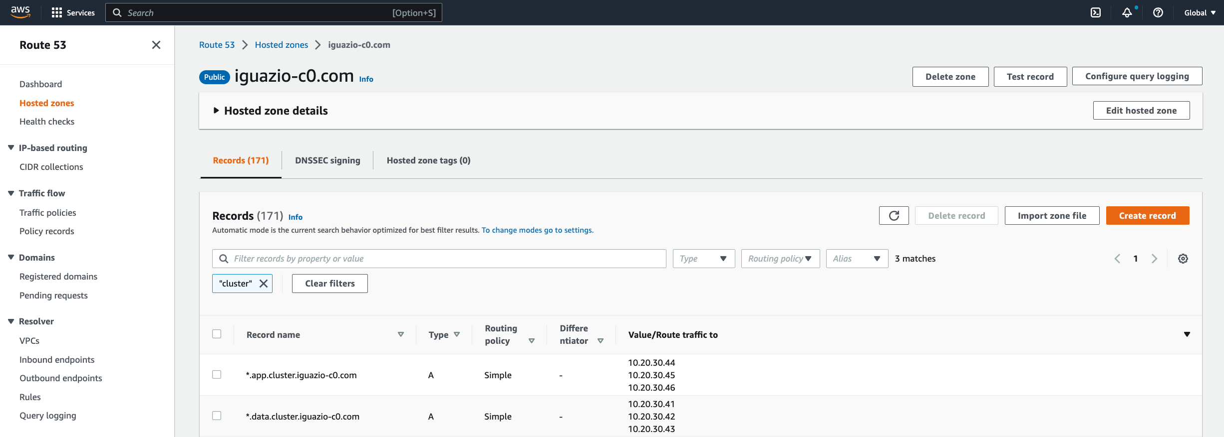Select the *.data.cluster.iguazio-c0.com record
This screenshot has width=1224, height=437.
[x=217, y=416]
